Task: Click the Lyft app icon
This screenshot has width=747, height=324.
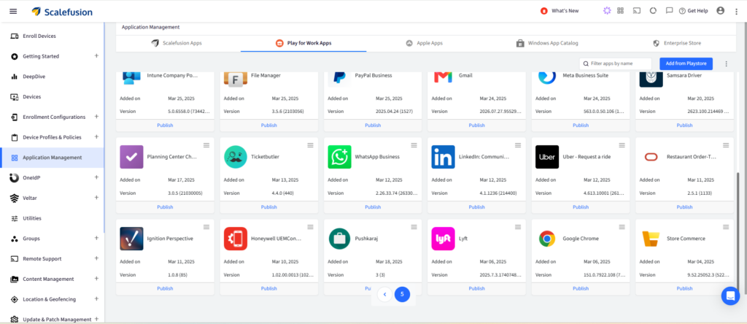Action: [443, 239]
